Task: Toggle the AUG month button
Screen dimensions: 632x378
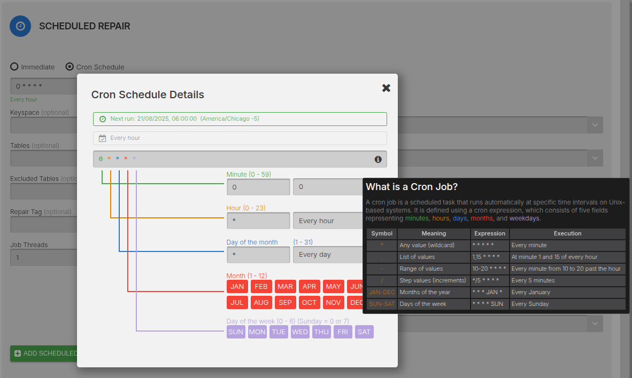Action: coord(261,303)
